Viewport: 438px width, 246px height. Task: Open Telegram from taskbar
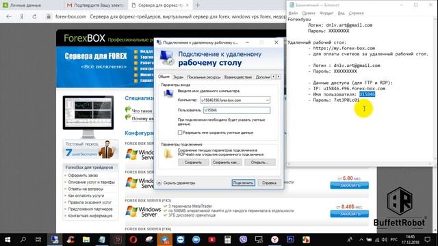(x=165, y=240)
